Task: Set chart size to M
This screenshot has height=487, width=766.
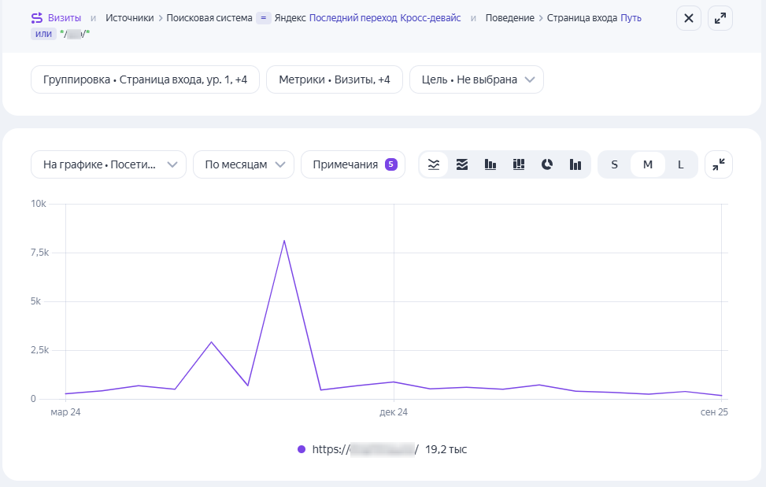Action: tap(648, 164)
